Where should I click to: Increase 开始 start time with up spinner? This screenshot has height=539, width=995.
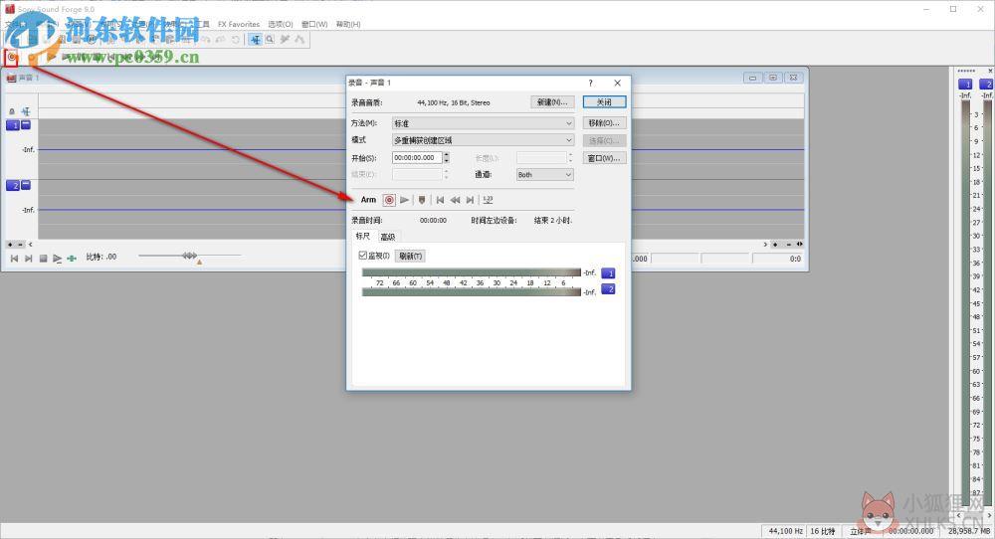(x=447, y=155)
